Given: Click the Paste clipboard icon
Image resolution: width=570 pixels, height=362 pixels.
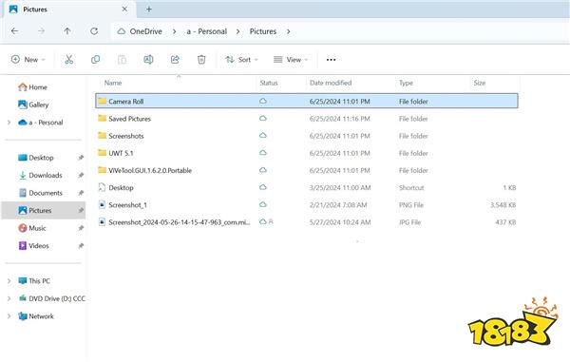Looking at the screenshot, I should 122,59.
